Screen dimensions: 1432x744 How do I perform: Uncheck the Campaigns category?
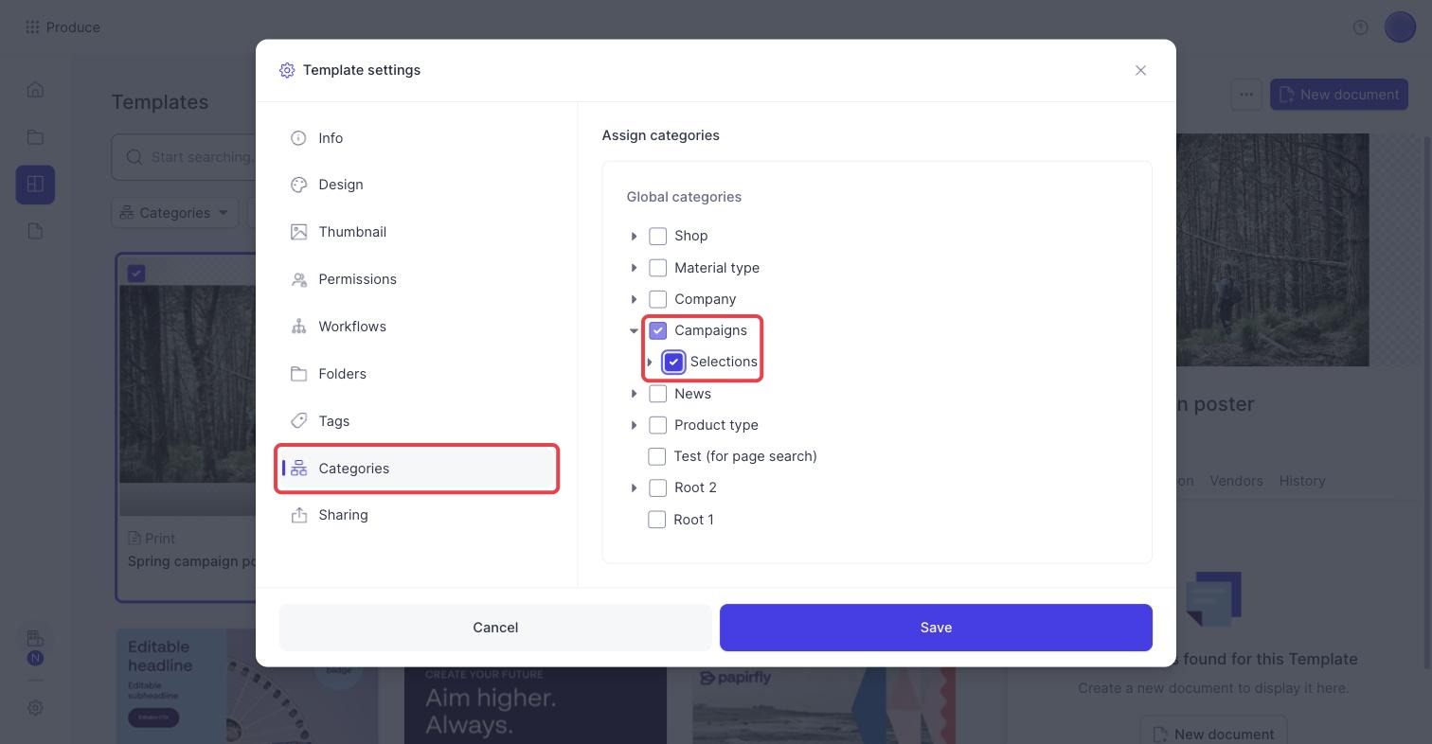[x=657, y=330]
